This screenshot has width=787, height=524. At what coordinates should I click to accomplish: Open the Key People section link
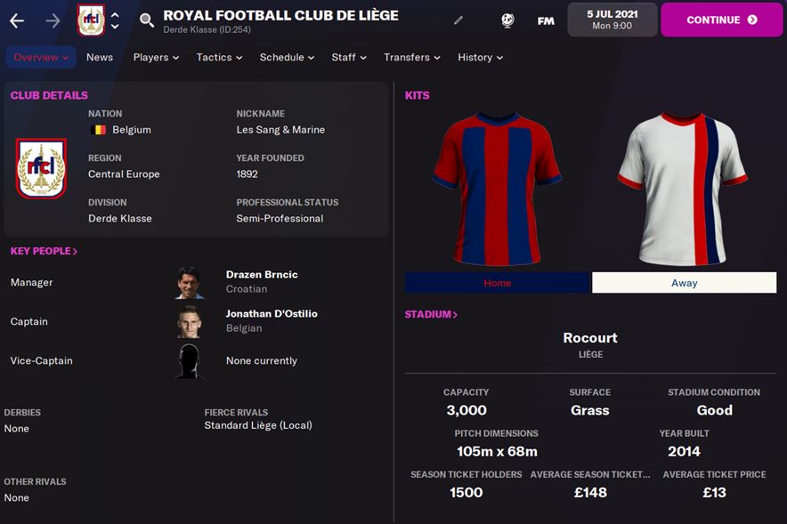click(44, 251)
